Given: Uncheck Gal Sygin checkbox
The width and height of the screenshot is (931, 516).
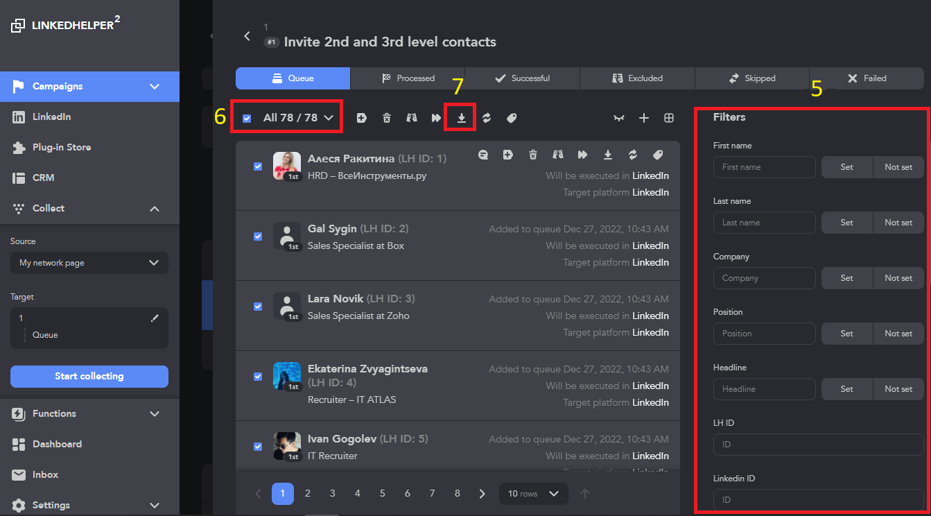Looking at the screenshot, I should (x=258, y=237).
